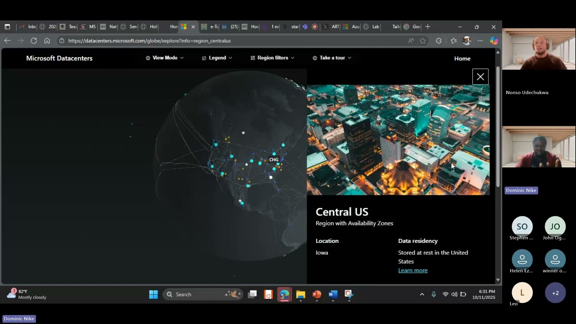Image resolution: width=576 pixels, height=324 pixels.
Task: Open Snipping Tool from the taskbar
Action: point(349,294)
